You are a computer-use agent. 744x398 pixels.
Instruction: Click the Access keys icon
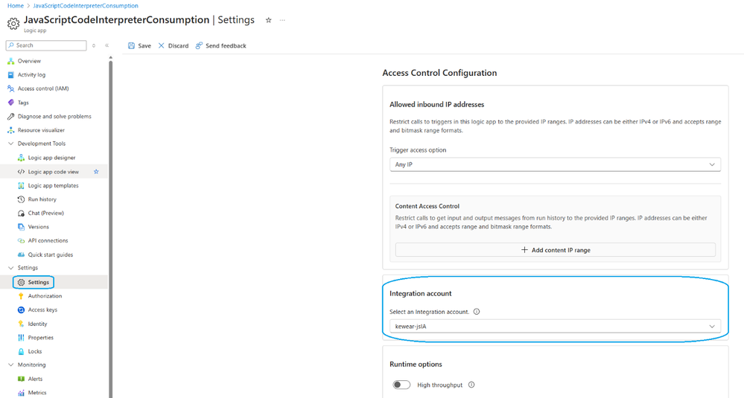point(21,310)
